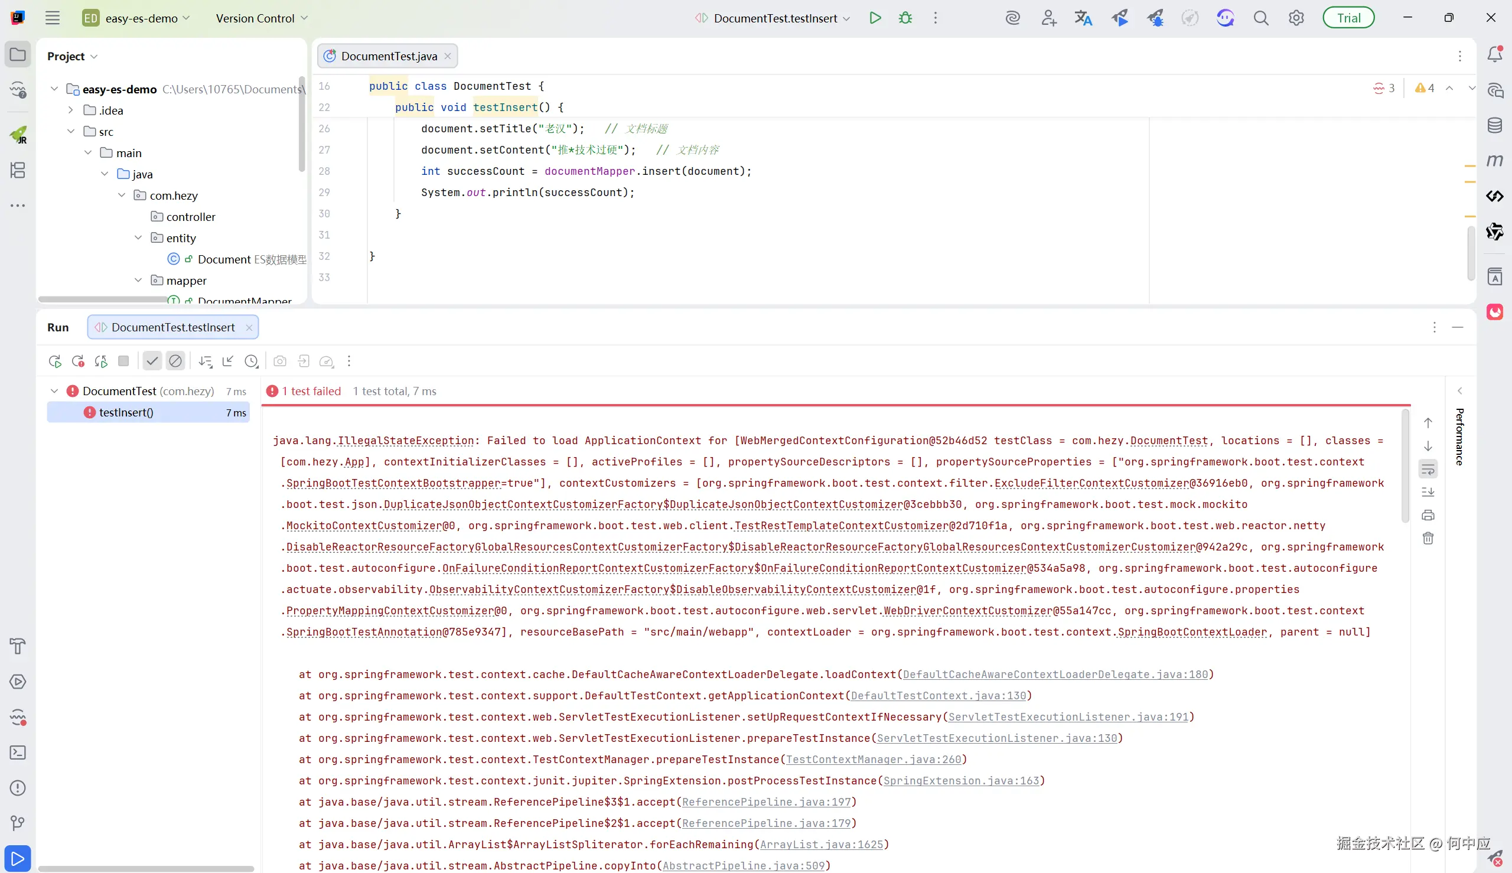Collapse the entity package node
The height and width of the screenshot is (873, 1512).
(x=138, y=238)
